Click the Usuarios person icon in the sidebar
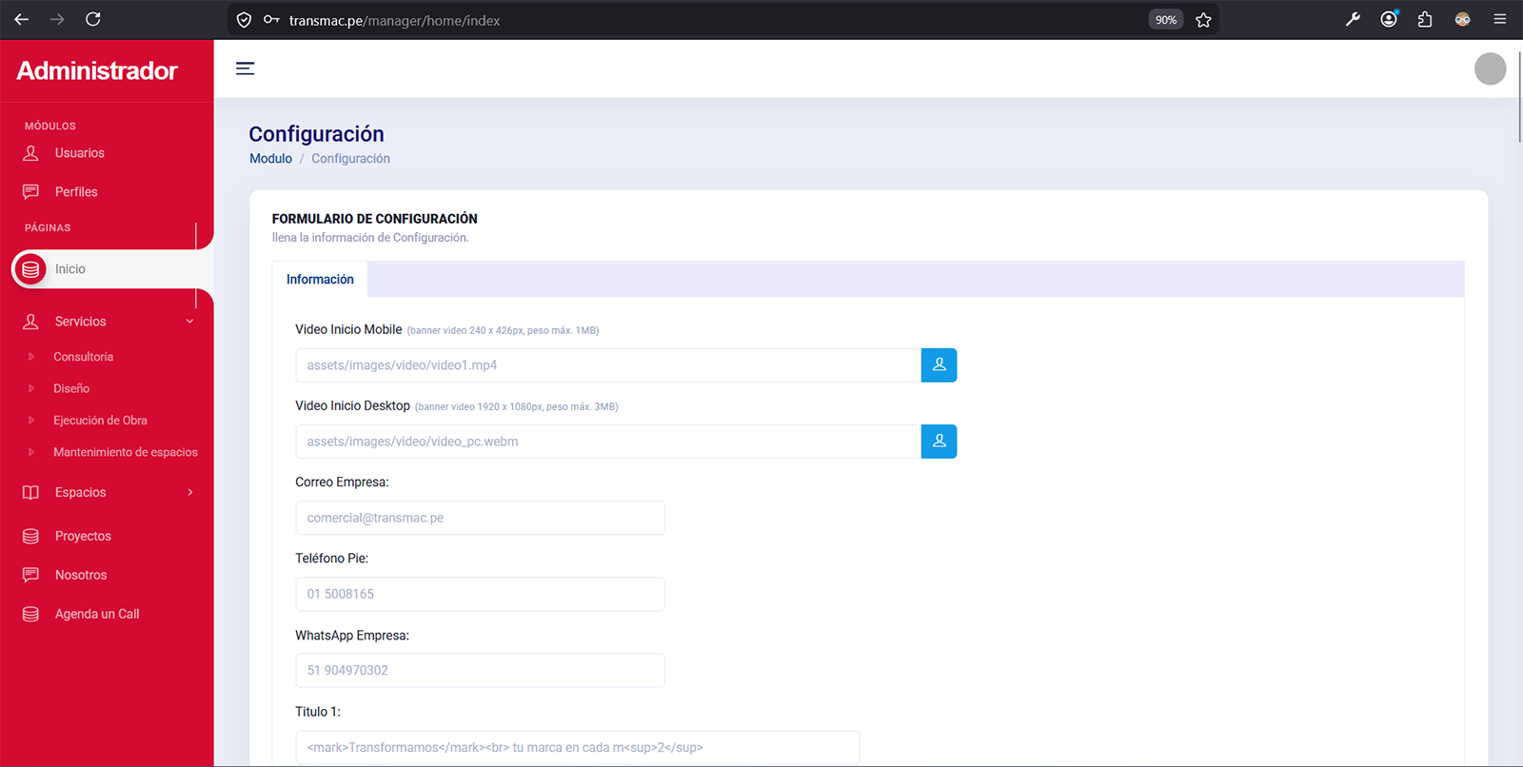 coord(30,153)
